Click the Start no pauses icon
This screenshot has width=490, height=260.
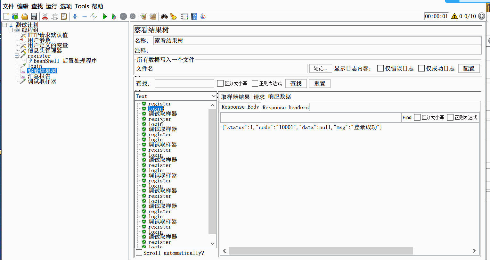tap(114, 16)
